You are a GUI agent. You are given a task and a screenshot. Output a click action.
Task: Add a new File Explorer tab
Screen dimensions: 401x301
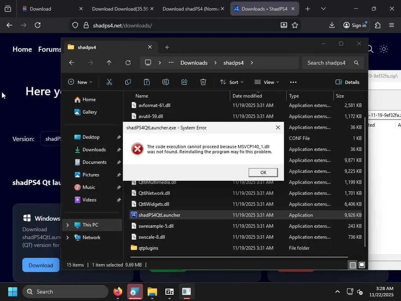pos(167,47)
